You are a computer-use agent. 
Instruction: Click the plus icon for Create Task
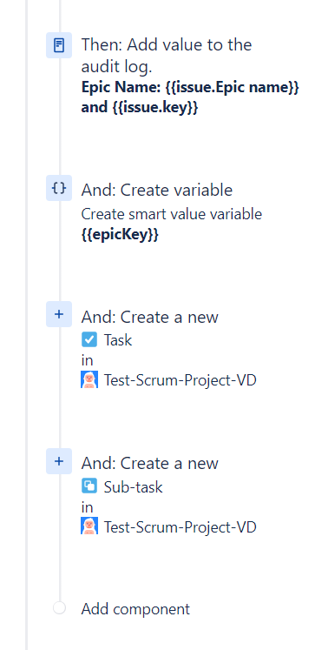coord(59,314)
